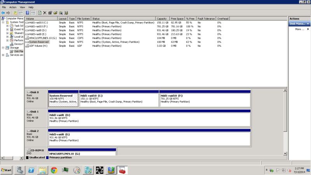Open the Help menu

coord(31,7)
